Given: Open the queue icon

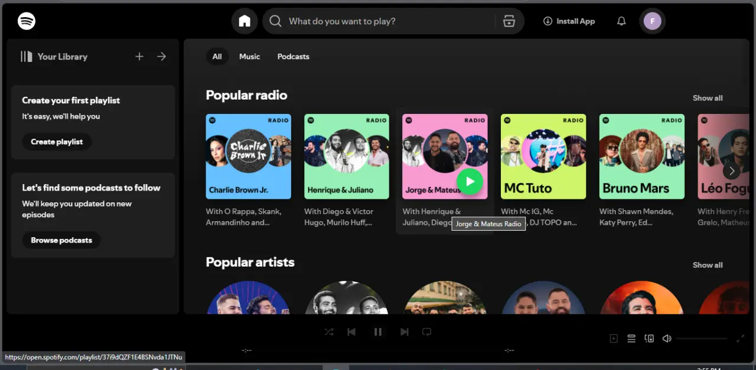Looking at the screenshot, I should tap(631, 338).
